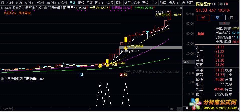
Task: Switch to 周线 weekly chart
Action: [x=81, y=3]
